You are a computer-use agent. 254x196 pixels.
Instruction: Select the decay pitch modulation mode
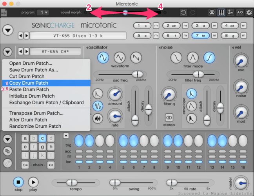click(98, 94)
